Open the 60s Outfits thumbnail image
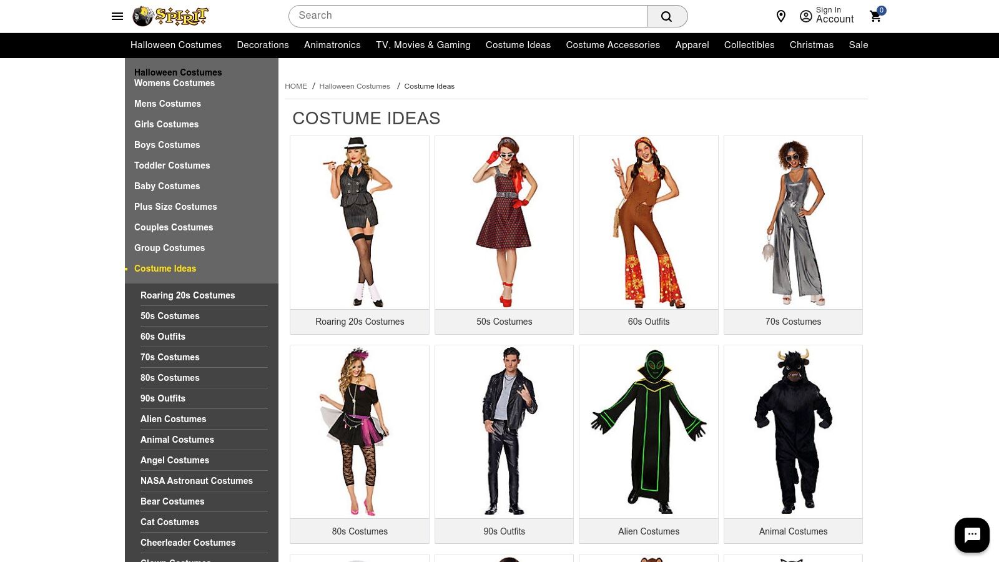The height and width of the screenshot is (562, 999). (x=649, y=222)
